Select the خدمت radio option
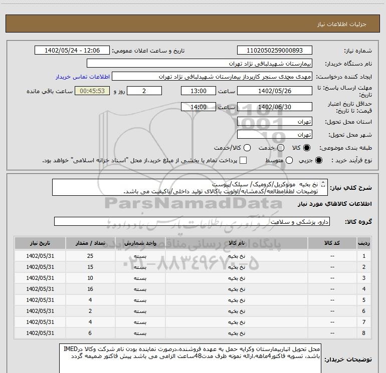 tap(280, 148)
